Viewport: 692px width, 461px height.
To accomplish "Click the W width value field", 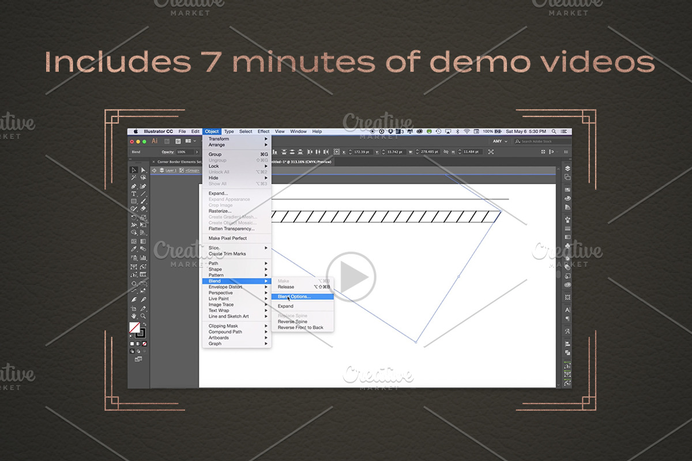I will pyautogui.click(x=430, y=152).
